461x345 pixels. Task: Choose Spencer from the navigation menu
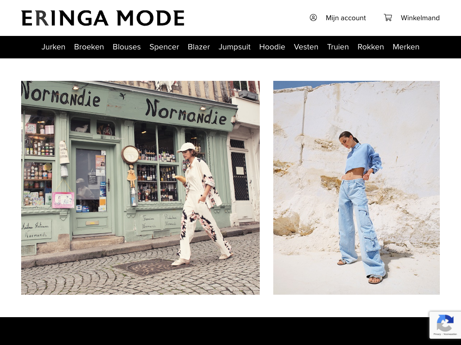click(x=164, y=47)
